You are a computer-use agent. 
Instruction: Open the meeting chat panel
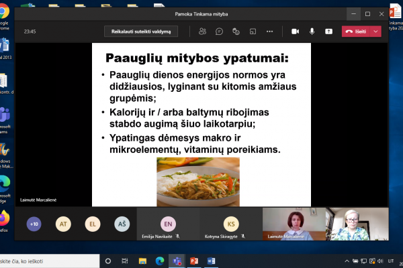click(x=219, y=31)
